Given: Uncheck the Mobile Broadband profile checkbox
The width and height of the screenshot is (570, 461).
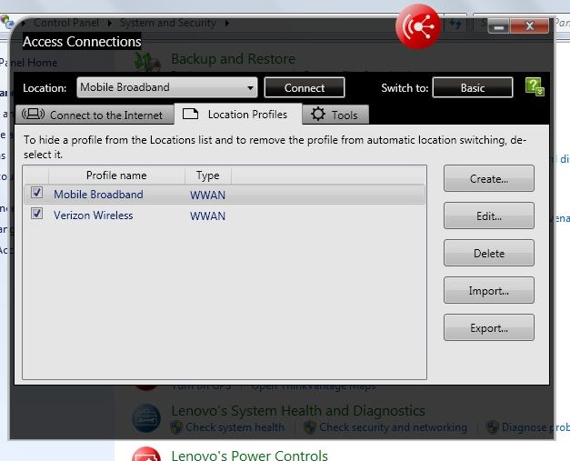Looking at the screenshot, I should tap(36, 193).
